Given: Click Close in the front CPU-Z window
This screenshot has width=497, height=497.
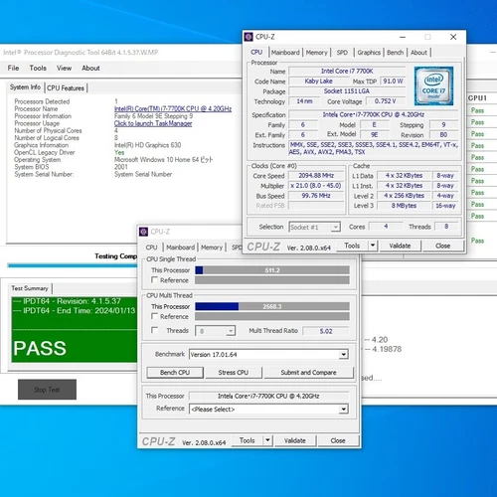Looking at the screenshot, I should click(x=442, y=246).
